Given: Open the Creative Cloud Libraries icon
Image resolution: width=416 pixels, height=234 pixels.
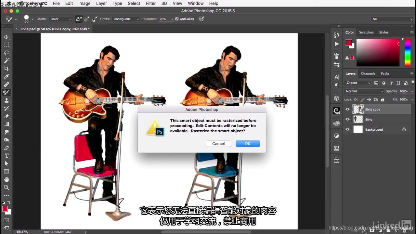Looking at the screenshot, I should tap(336, 123).
